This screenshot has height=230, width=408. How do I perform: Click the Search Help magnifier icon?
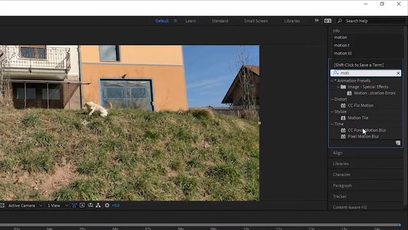click(x=340, y=21)
